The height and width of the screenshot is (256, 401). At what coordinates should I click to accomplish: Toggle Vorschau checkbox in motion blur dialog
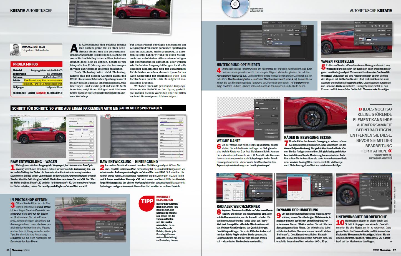pyautogui.click(x=303, y=182)
